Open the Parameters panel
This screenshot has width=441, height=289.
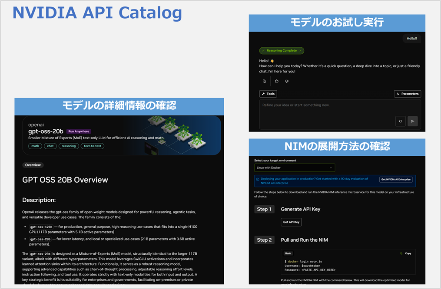point(407,93)
